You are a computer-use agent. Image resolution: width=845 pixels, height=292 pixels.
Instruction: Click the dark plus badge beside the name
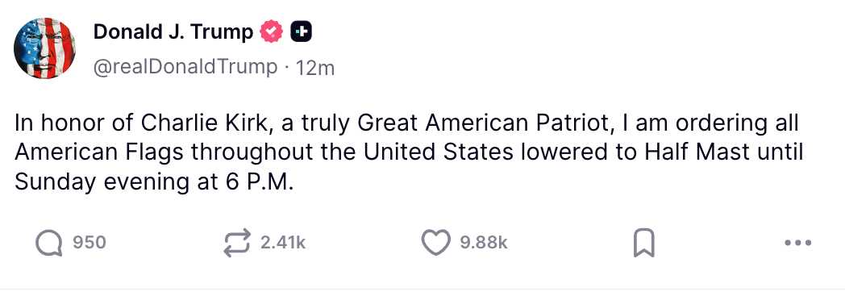(302, 33)
